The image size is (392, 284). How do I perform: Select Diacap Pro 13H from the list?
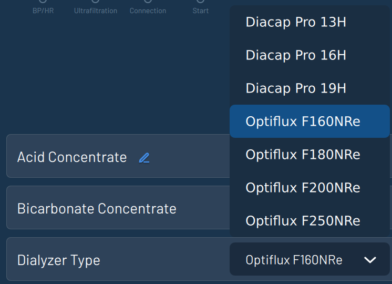pyautogui.click(x=296, y=23)
